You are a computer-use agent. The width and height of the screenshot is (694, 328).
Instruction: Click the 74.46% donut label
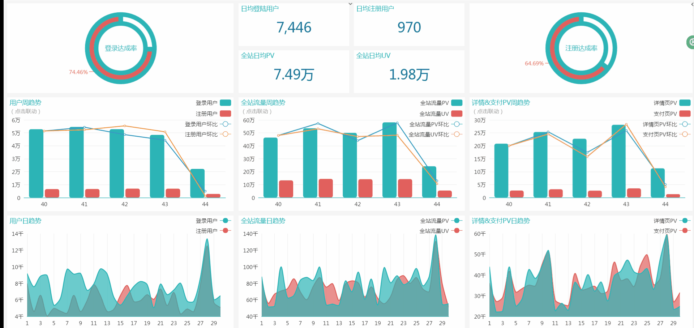78,72
